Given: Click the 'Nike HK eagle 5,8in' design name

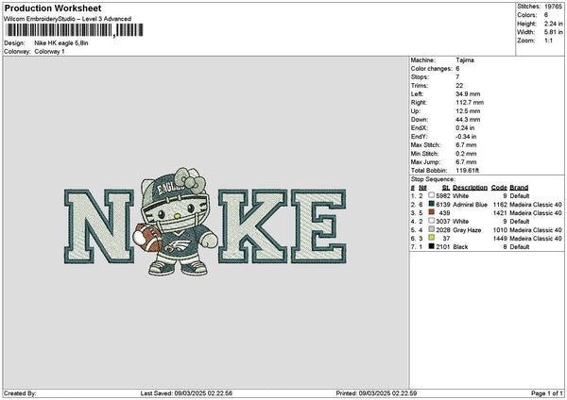Looking at the screenshot, I should 61,43.
